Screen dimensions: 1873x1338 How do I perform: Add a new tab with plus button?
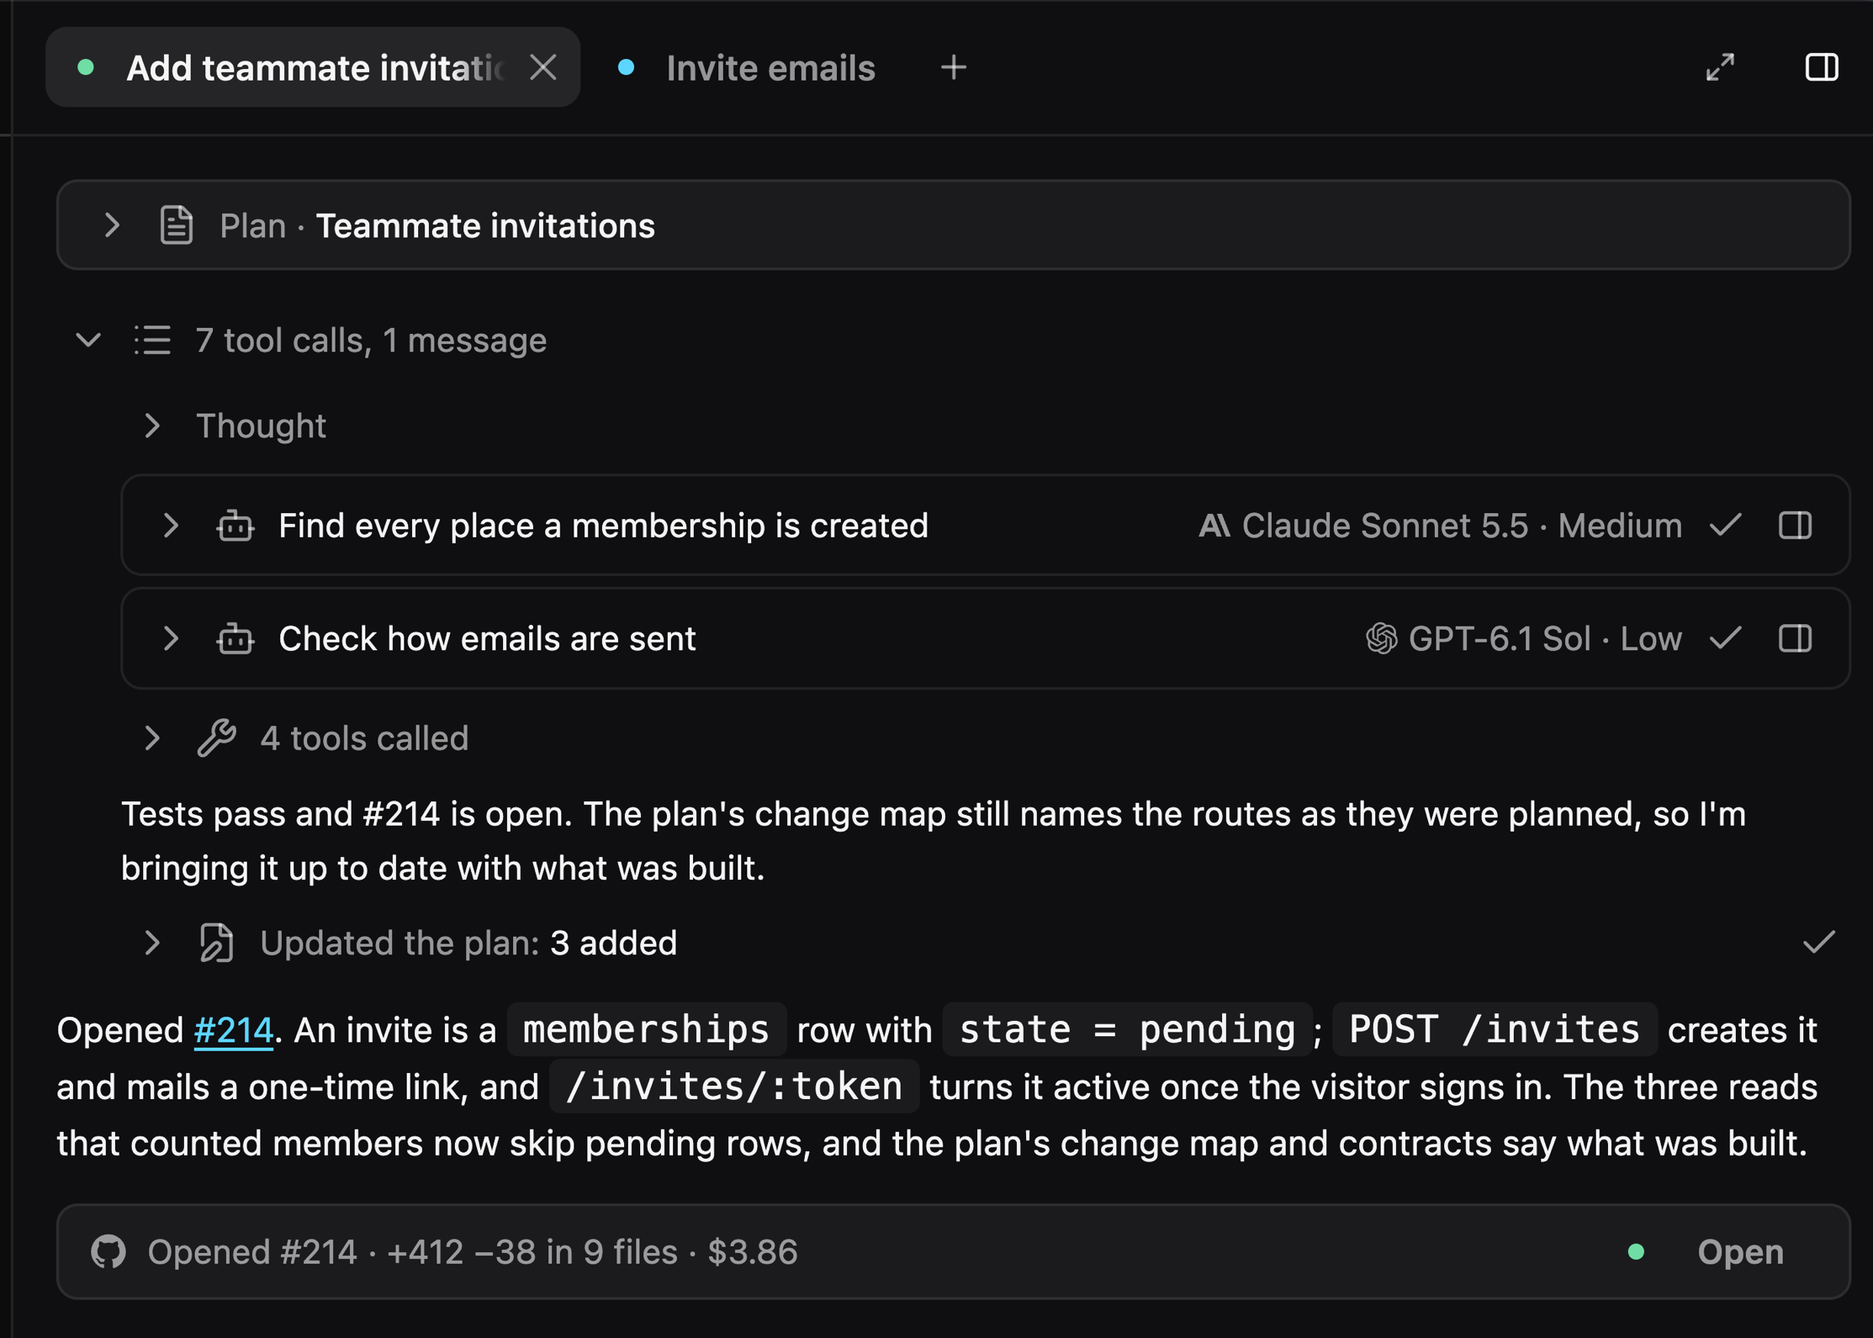tap(953, 67)
